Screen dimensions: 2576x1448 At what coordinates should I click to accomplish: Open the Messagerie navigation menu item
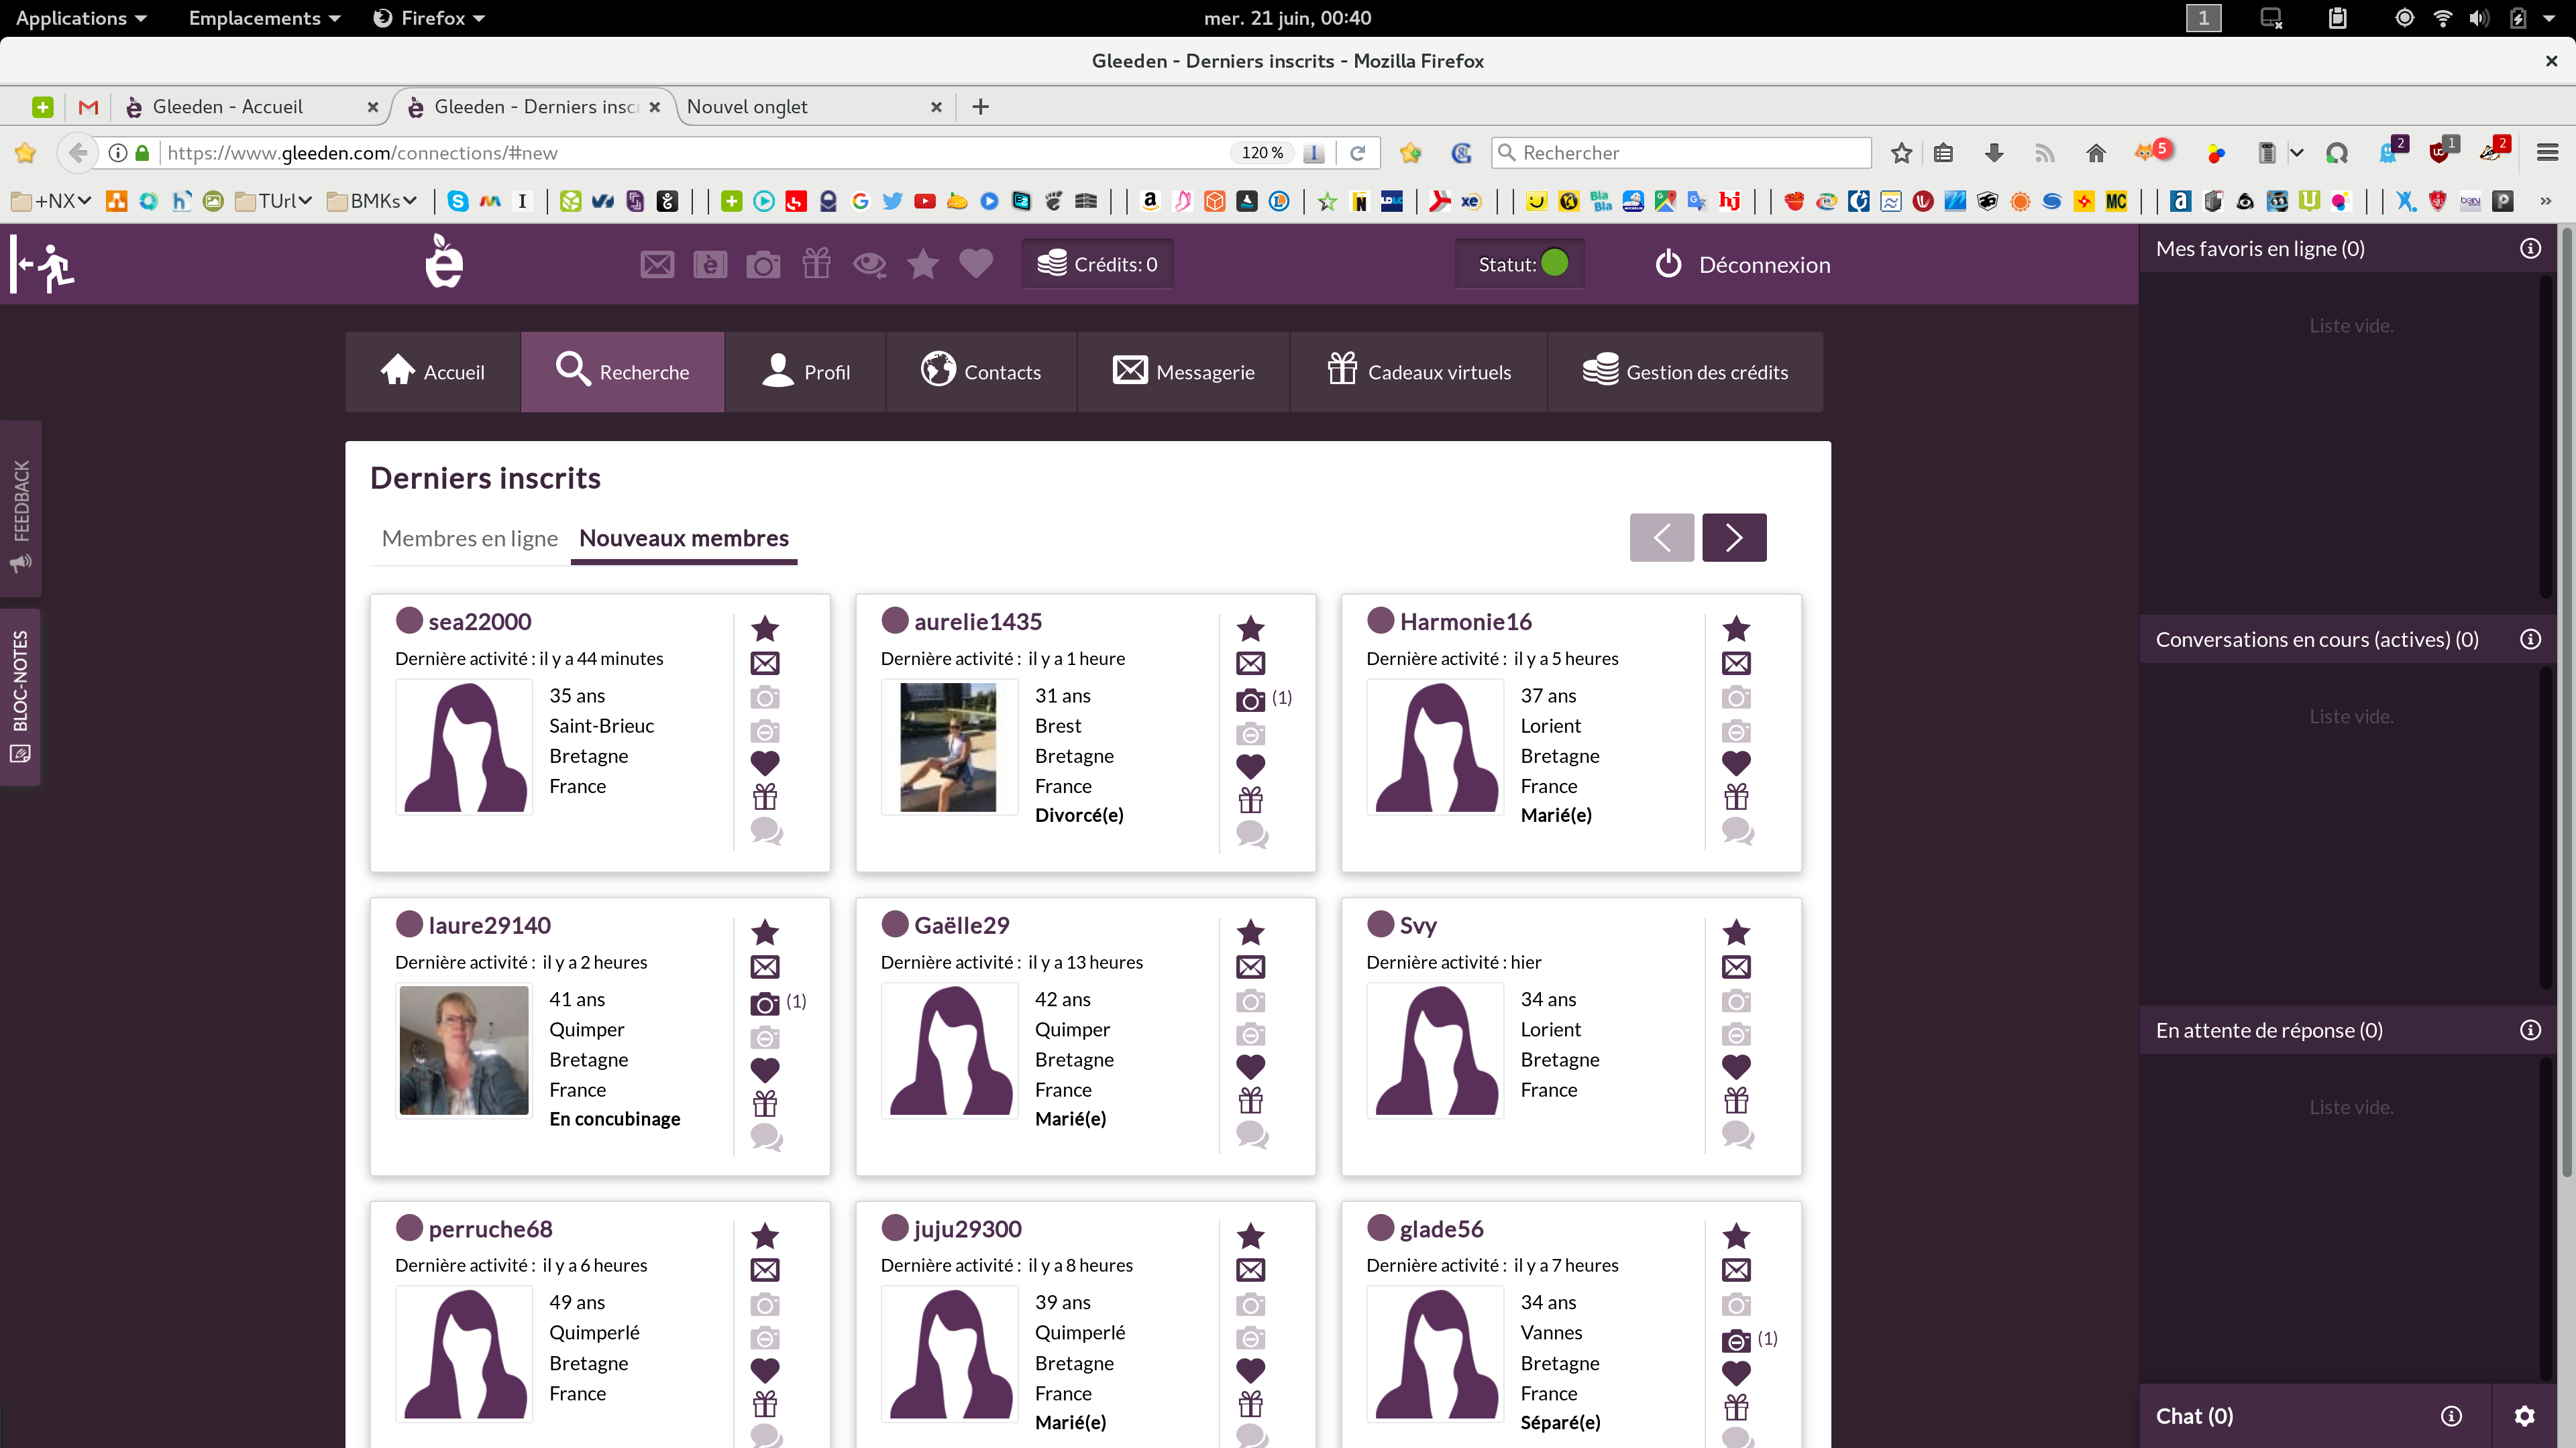point(1184,372)
